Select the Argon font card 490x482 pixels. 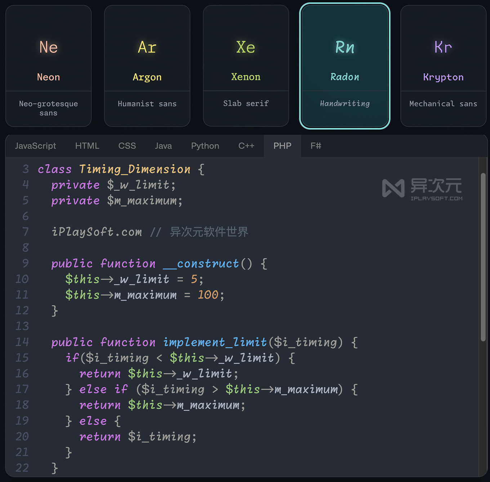pos(147,65)
